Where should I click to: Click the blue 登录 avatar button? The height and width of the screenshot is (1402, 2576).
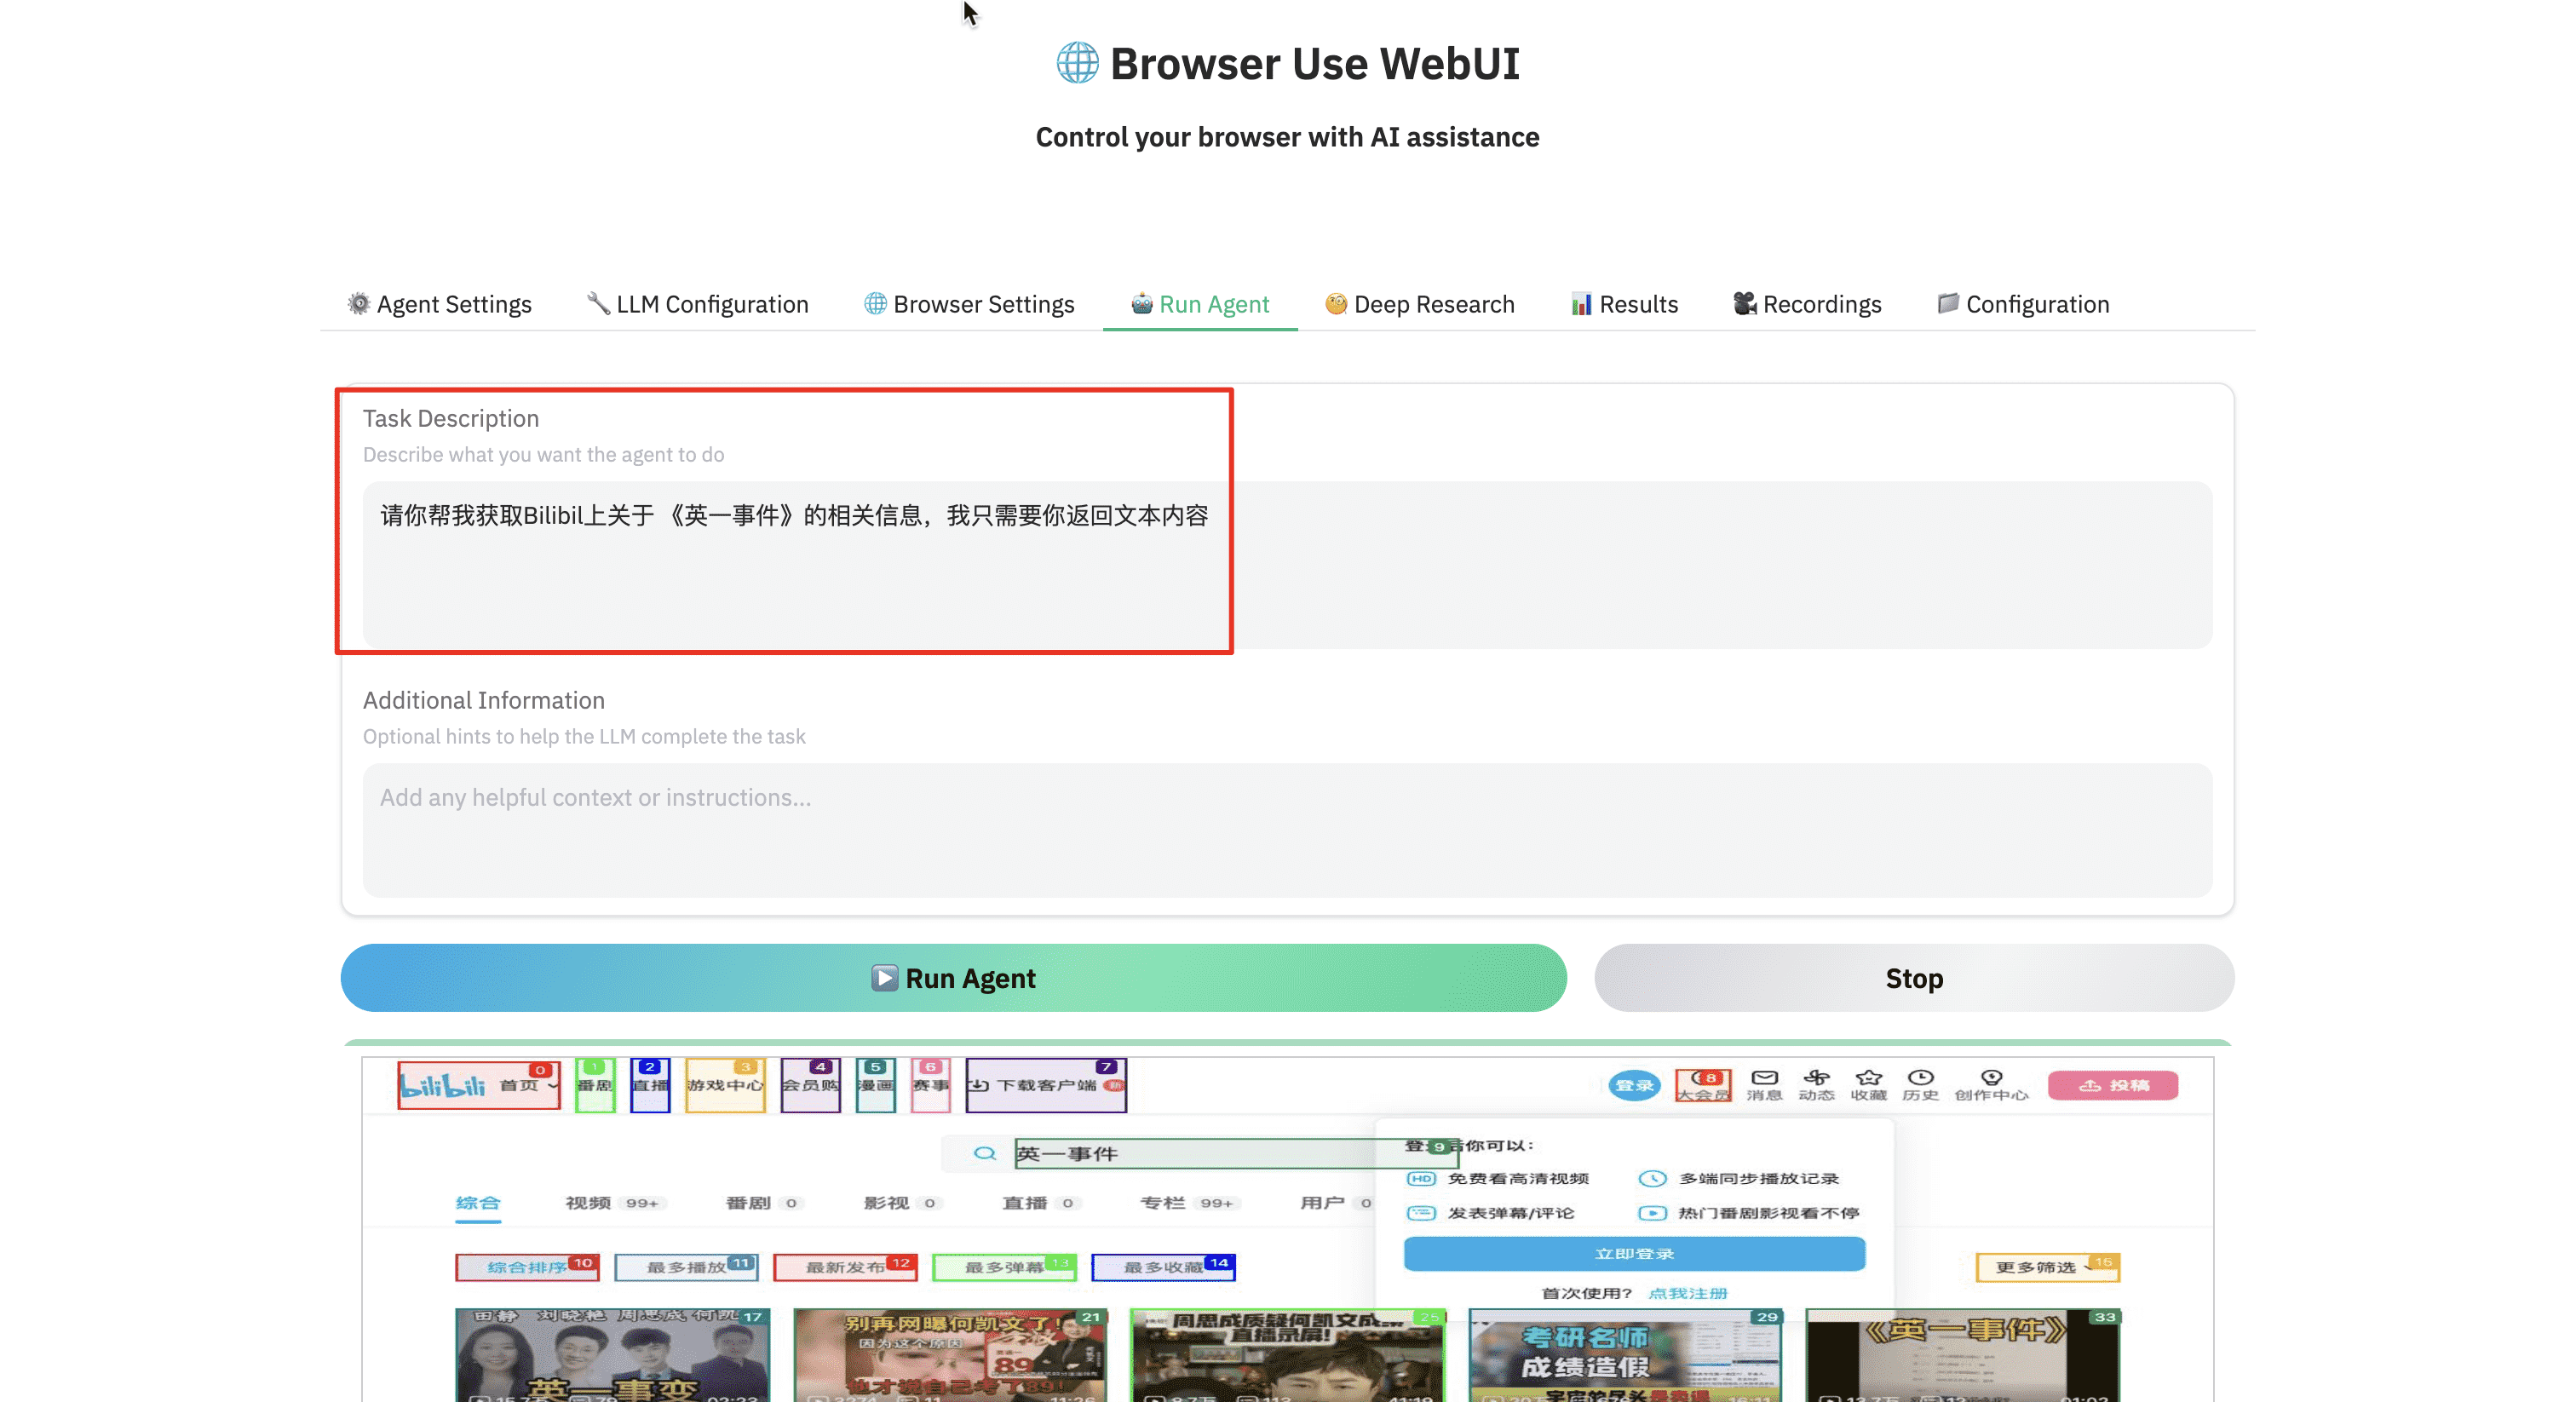click(1634, 1085)
